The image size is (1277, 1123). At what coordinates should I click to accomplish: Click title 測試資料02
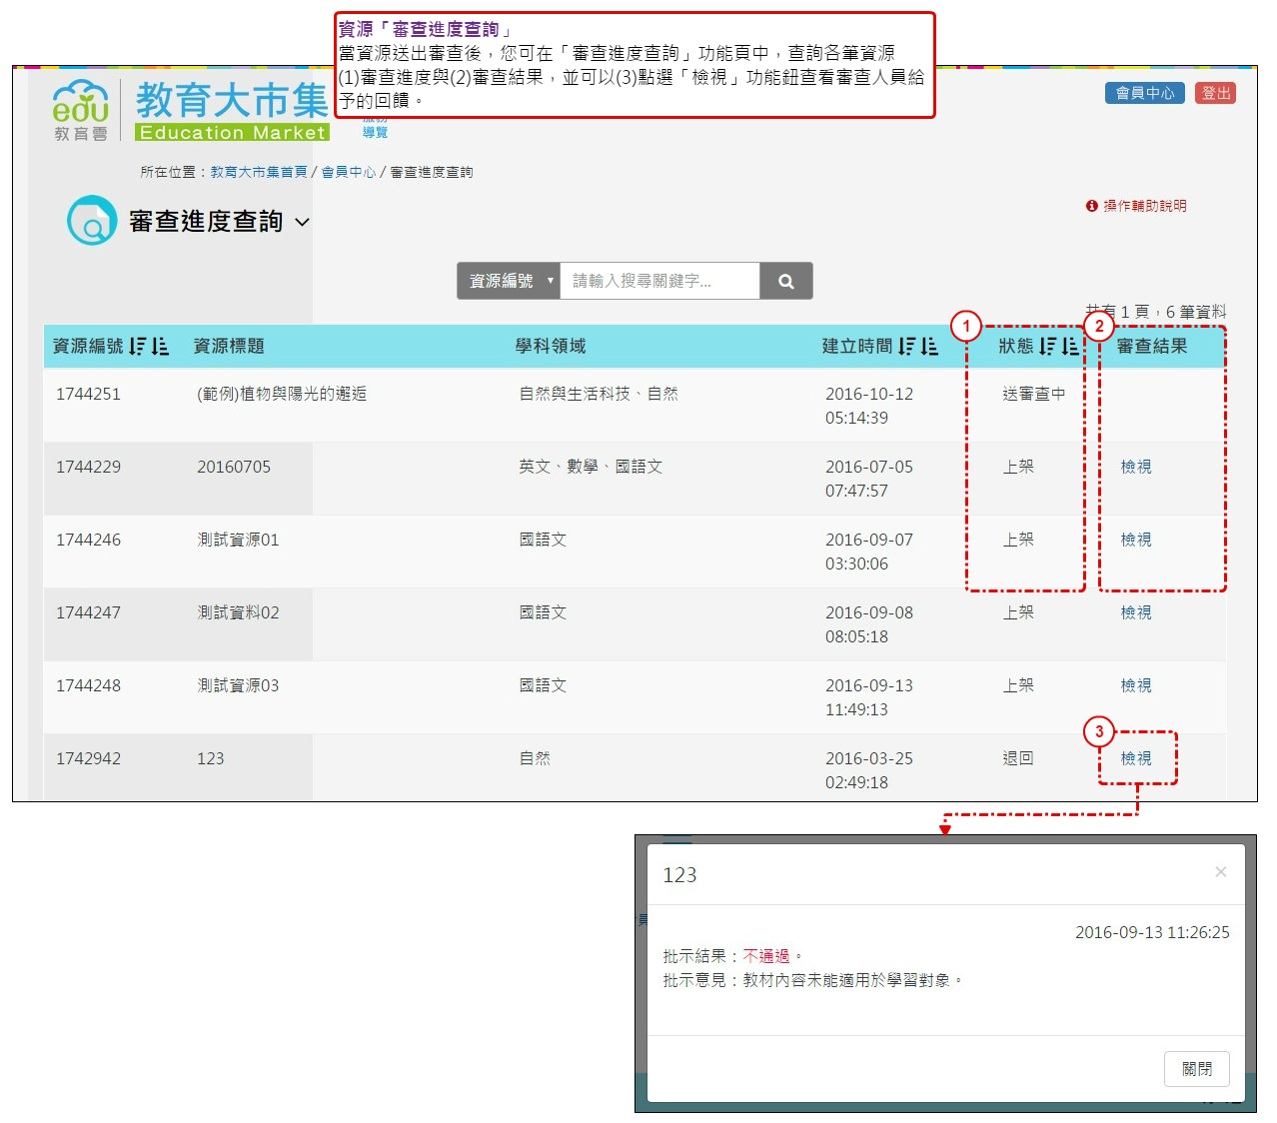[238, 612]
